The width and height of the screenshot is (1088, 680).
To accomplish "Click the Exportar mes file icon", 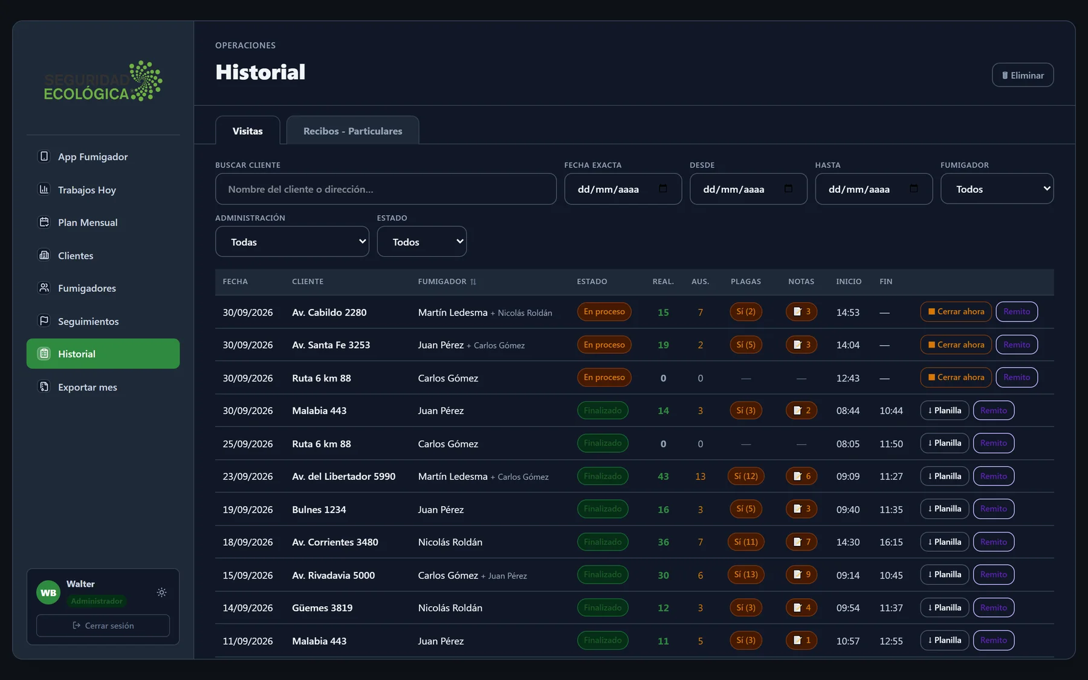I will (44, 387).
